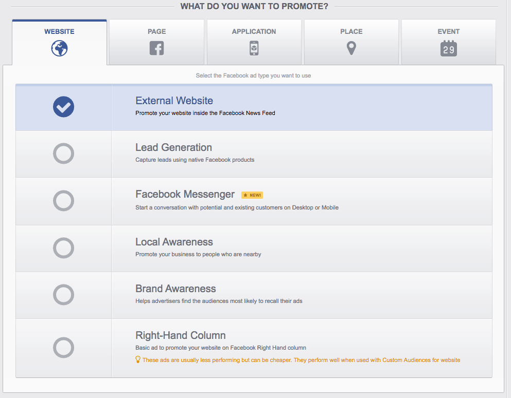511x398 pixels.
Task: Switch to the PAGE tab label
Action: (157, 31)
